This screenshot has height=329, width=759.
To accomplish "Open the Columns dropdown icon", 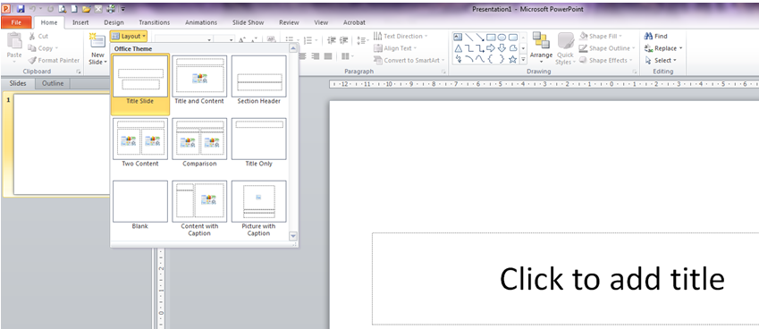I will coord(347,56).
